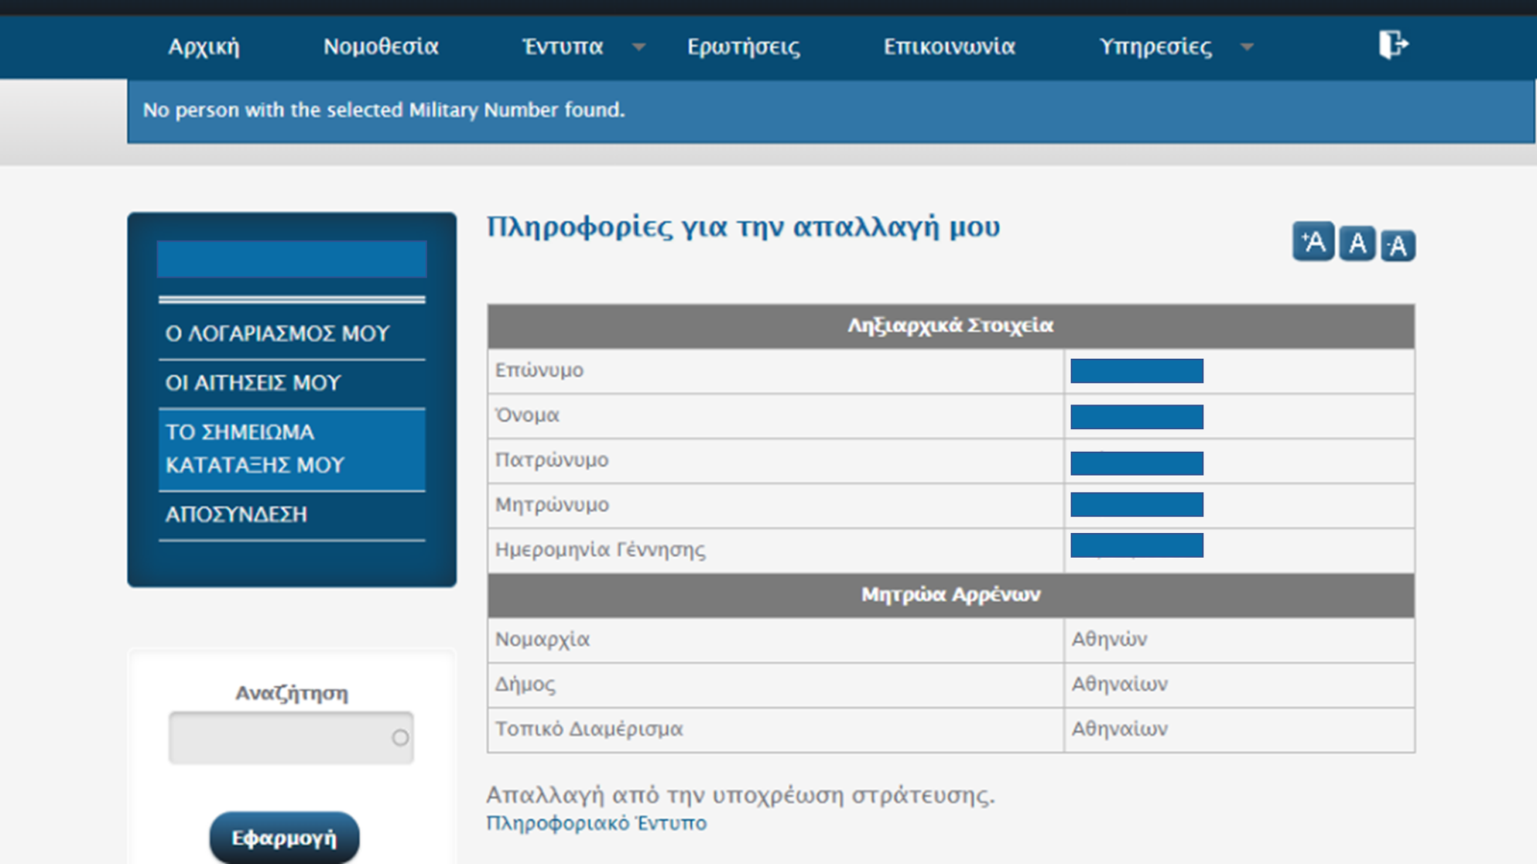Click the Αναζήτηση label above search box

click(x=292, y=694)
